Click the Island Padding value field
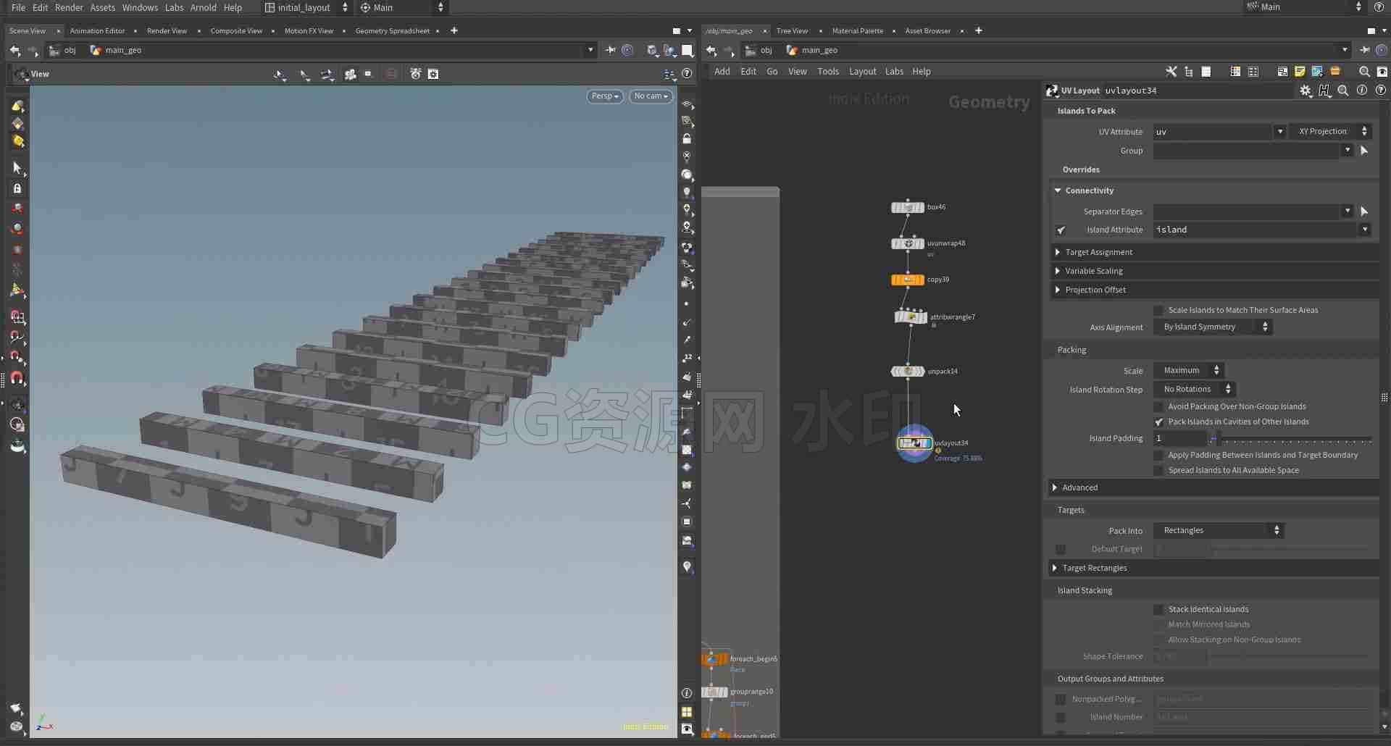The width and height of the screenshot is (1391, 746). 1180,439
